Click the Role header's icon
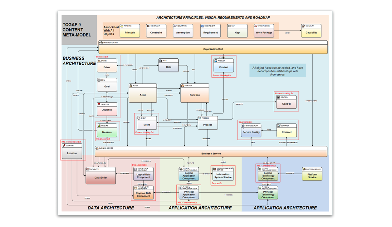The image size is (392, 227). point(161,61)
